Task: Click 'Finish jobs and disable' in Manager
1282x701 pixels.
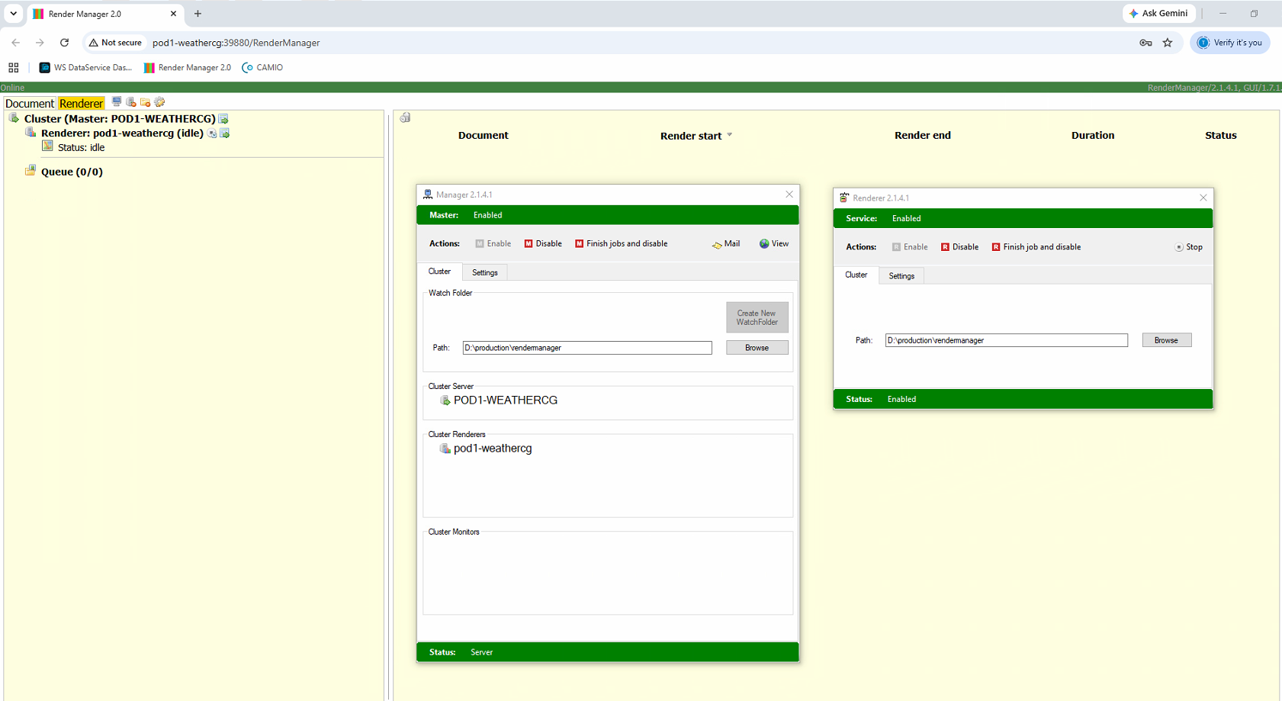Action: [x=621, y=244]
